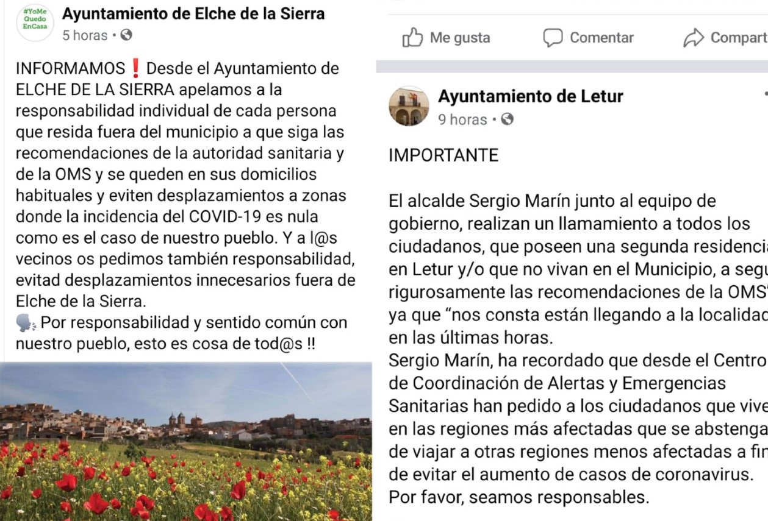The height and width of the screenshot is (521, 768).
Task: Open Ayuntamiento de Elche de la Sierra page
Action: pos(193,13)
